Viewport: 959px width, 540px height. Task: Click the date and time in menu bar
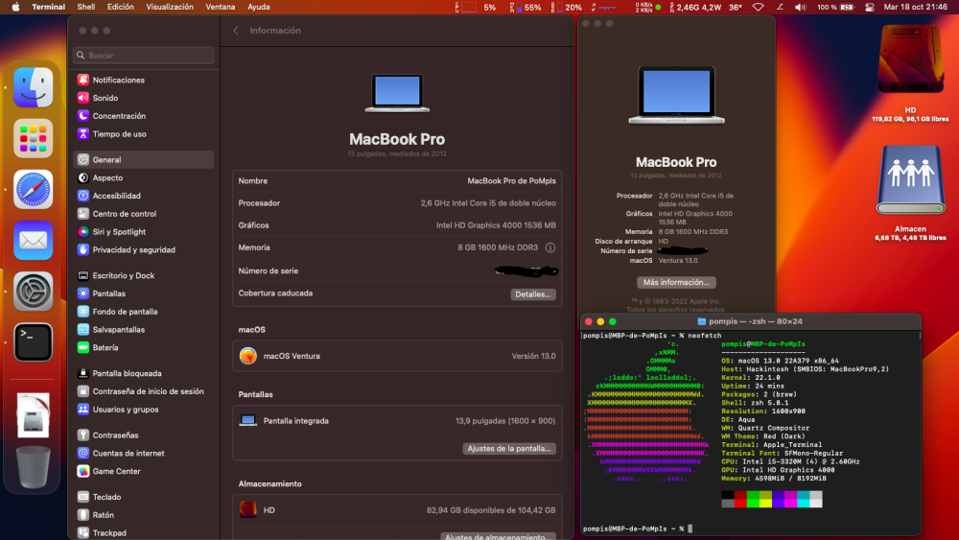click(915, 8)
